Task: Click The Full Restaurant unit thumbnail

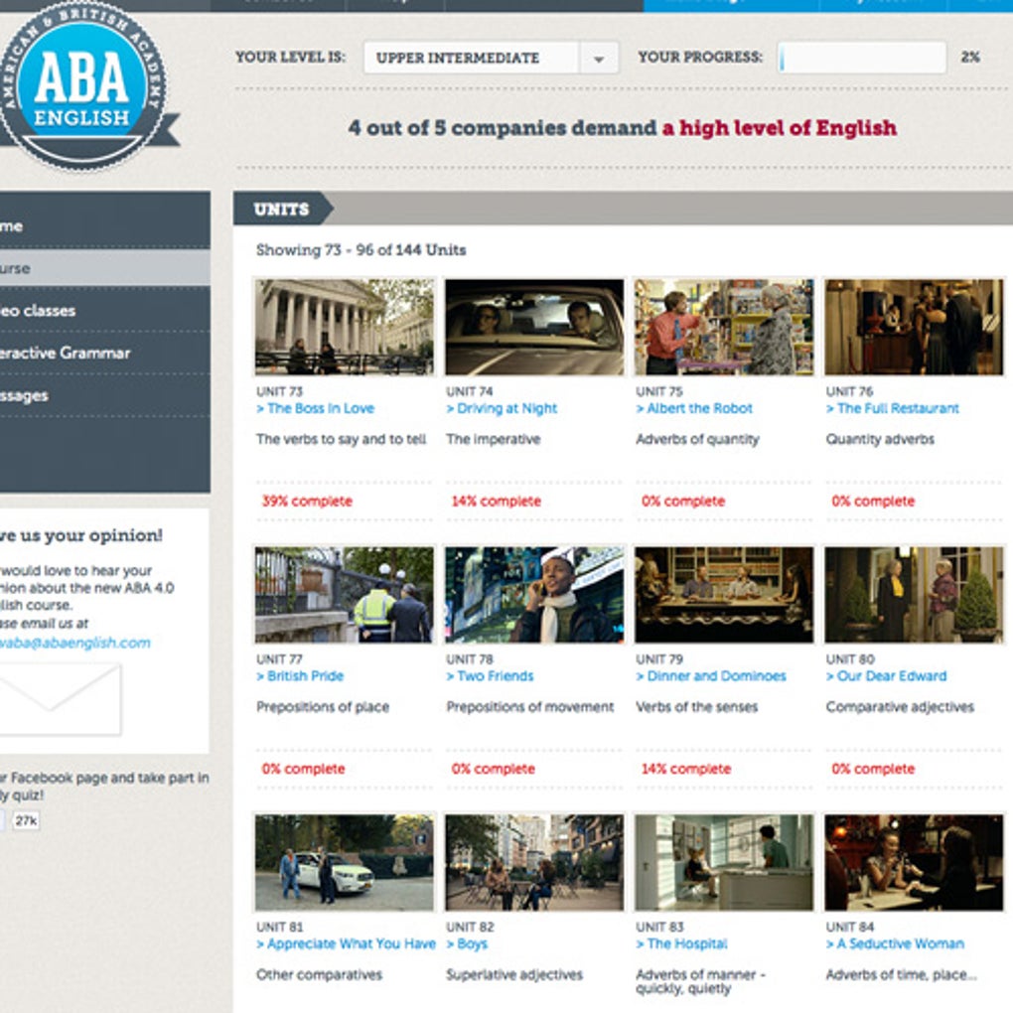Action: [914, 327]
